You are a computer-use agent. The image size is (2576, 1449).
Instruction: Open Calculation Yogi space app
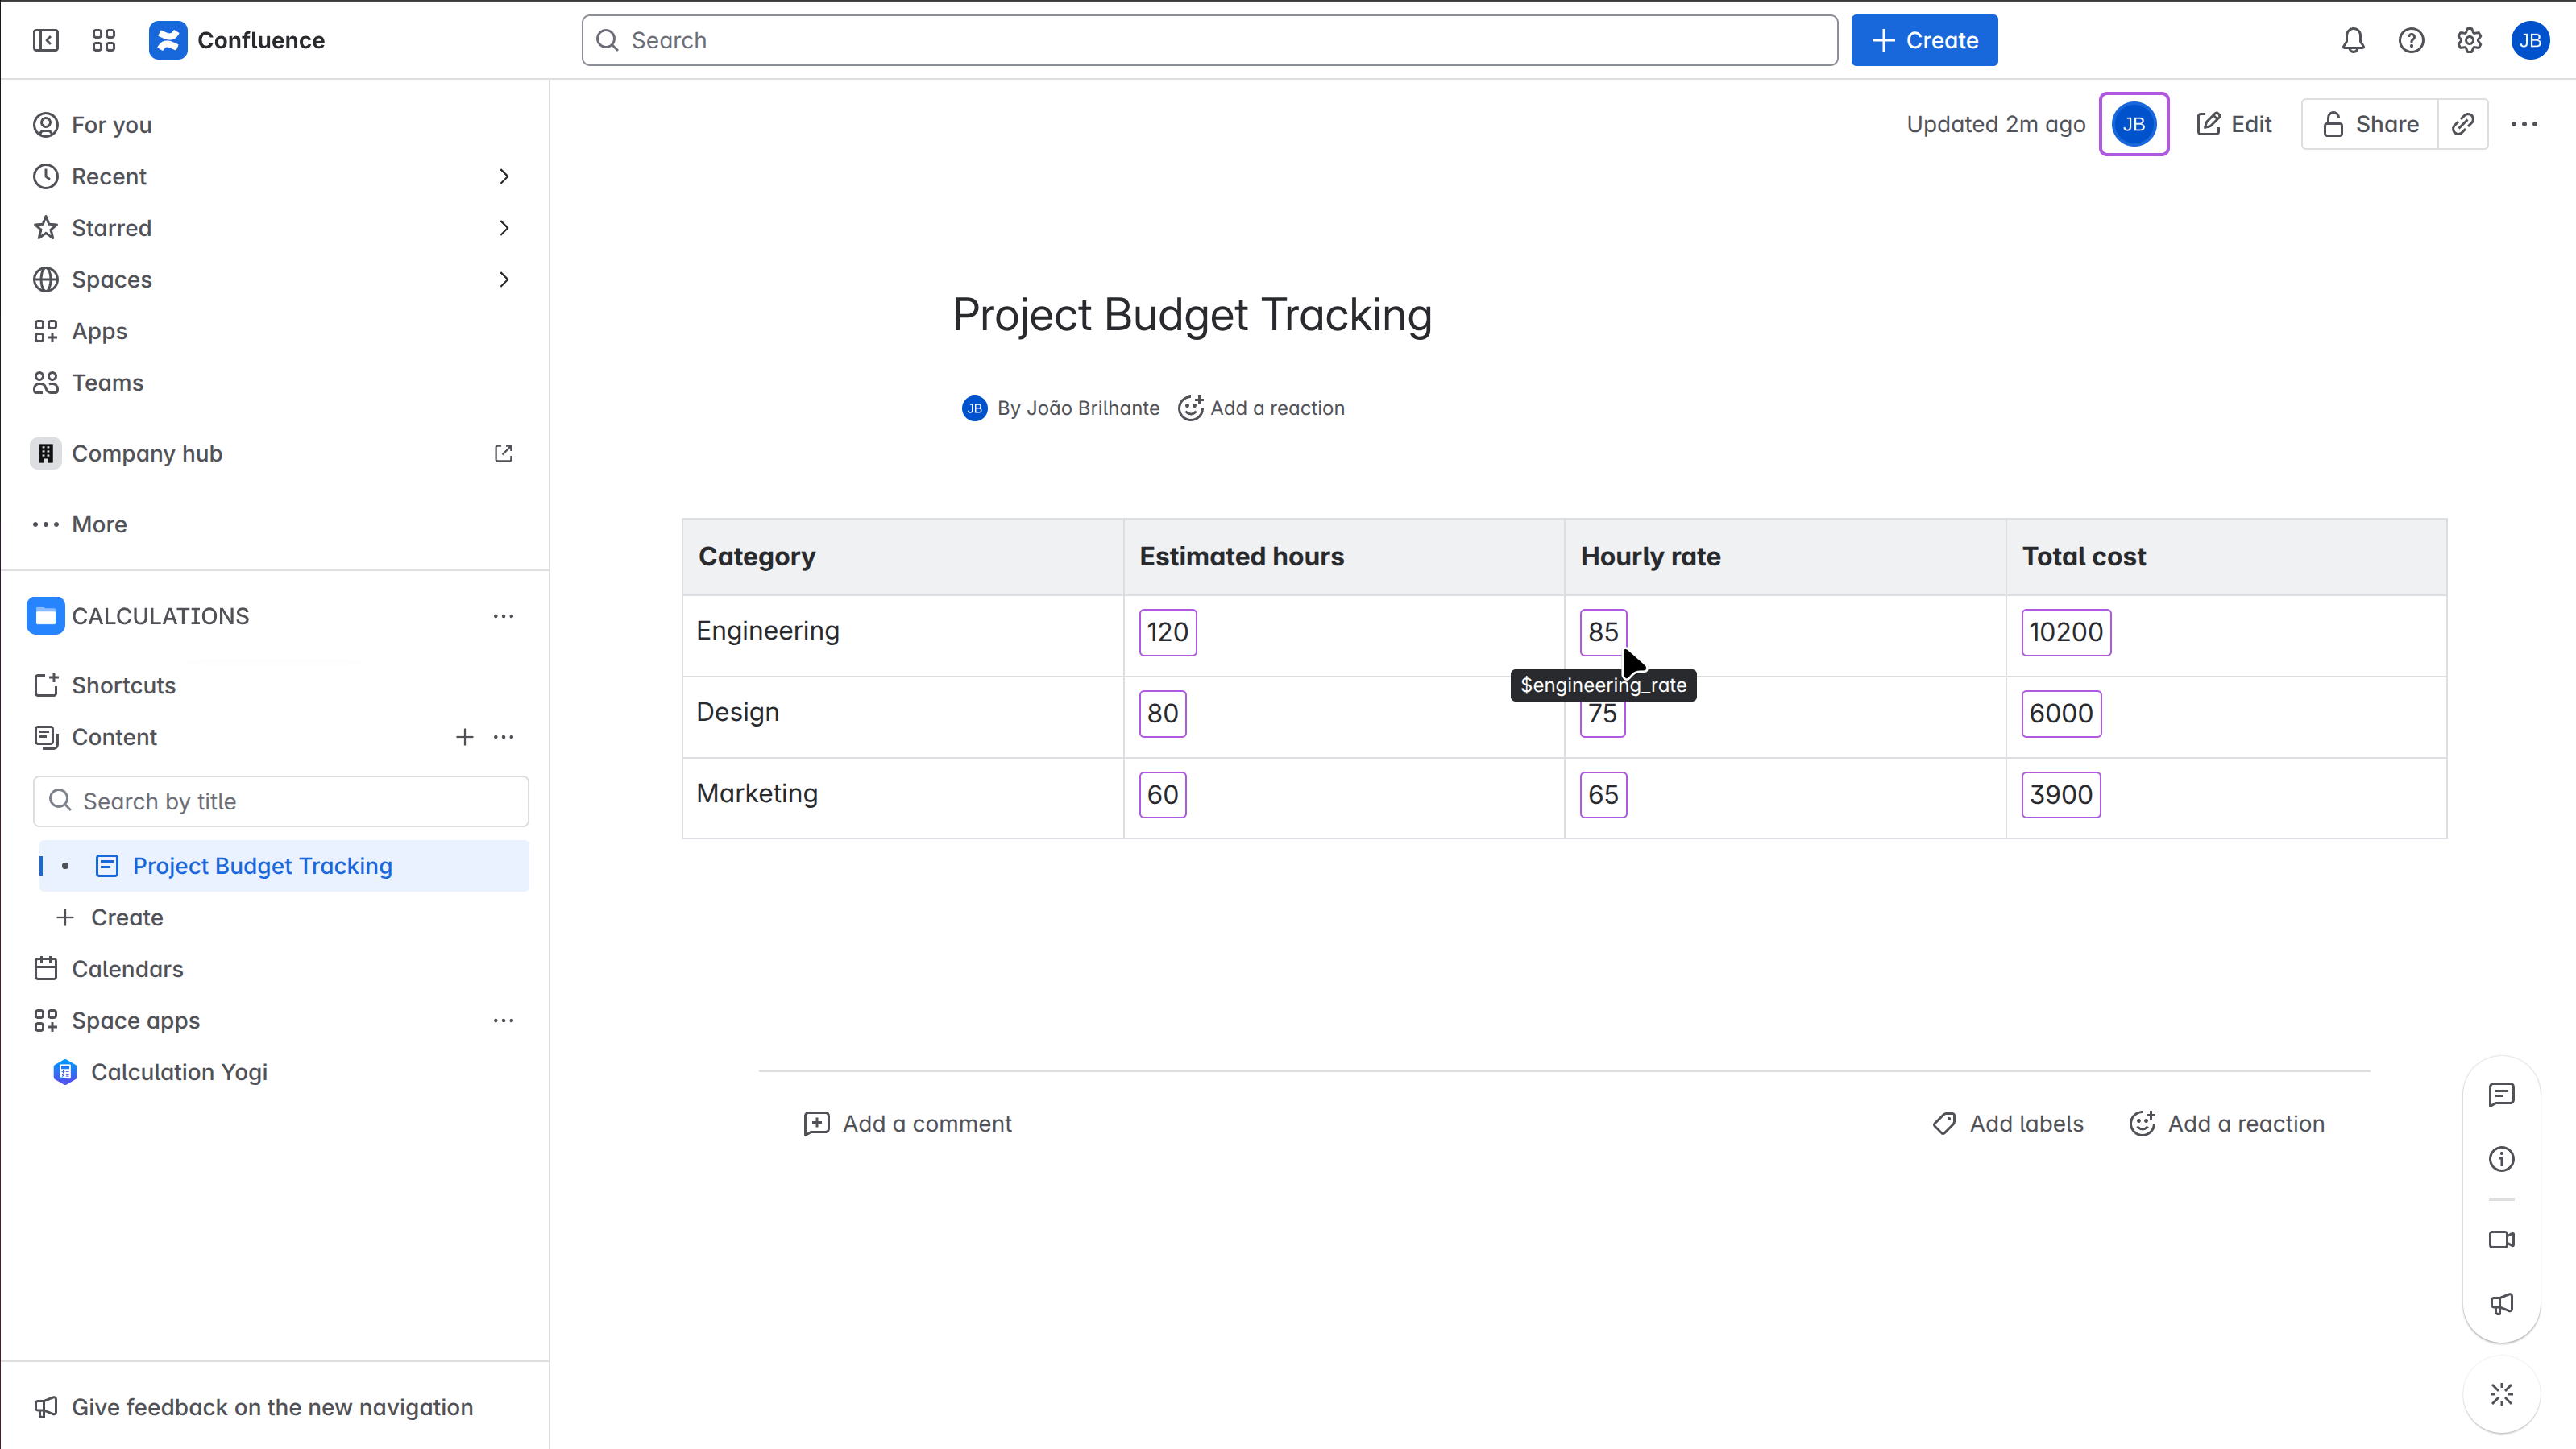[x=179, y=1072]
